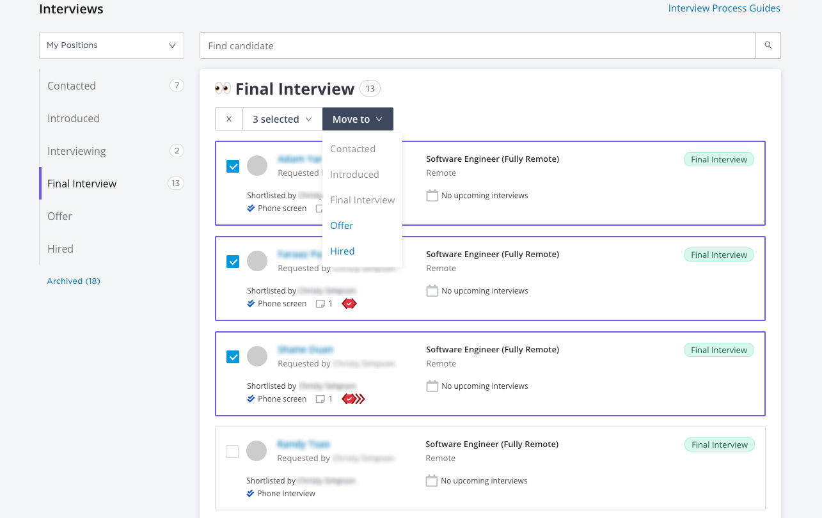Click second card's red badge icon

tap(349, 304)
